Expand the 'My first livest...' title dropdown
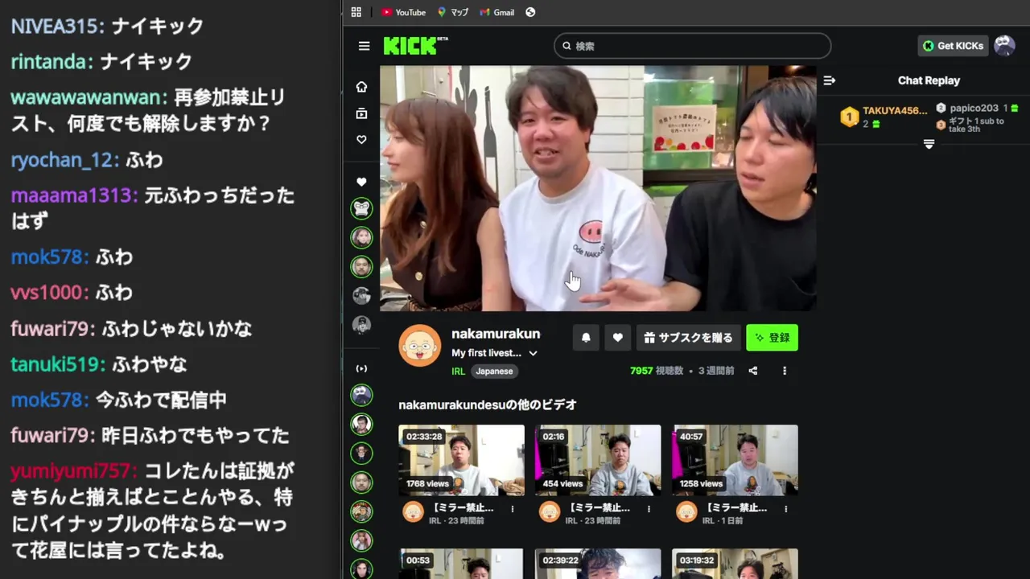This screenshot has width=1030, height=579. [533, 353]
